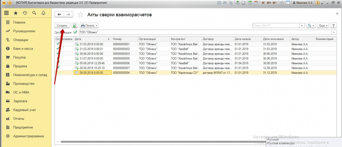Open the Предприятие section
The height and width of the screenshot is (147, 342).
coord(23,127)
